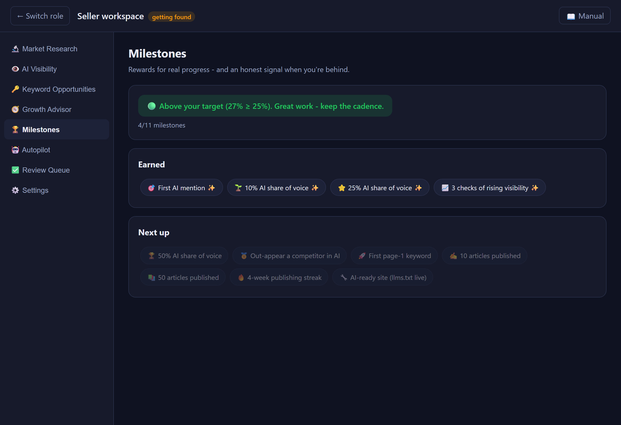Click the eye icon beside AI Visibility
The width and height of the screenshot is (621, 425).
[x=15, y=69]
